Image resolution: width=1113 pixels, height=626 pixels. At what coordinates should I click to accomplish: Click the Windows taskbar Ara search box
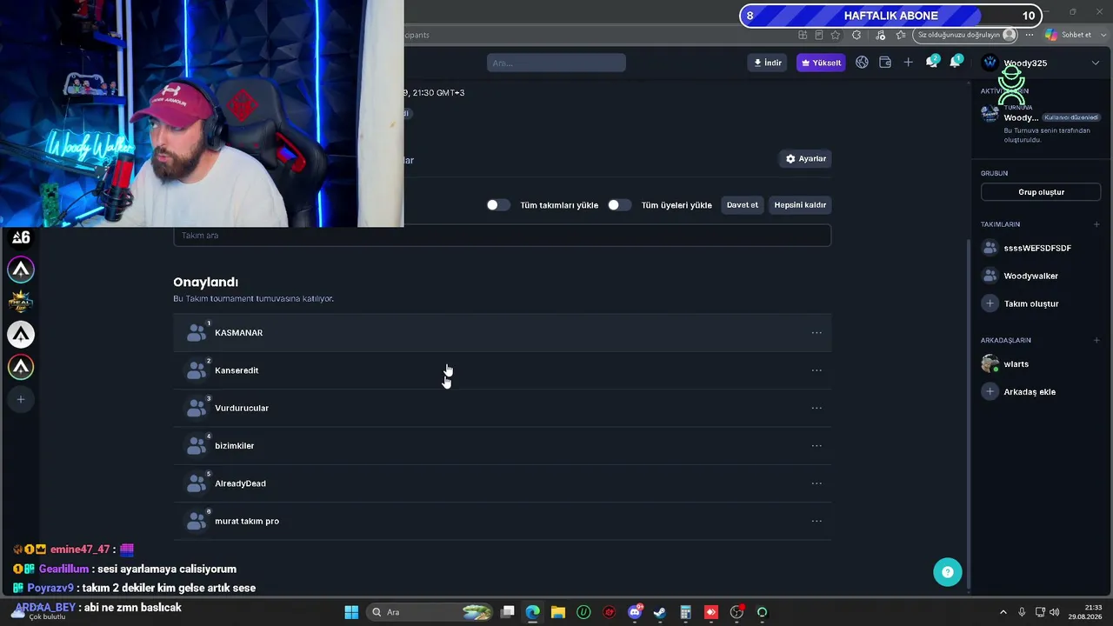430,612
